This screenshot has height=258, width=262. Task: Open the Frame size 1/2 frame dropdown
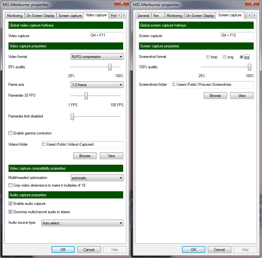[x=97, y=85]
